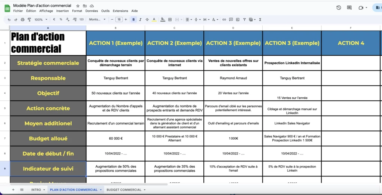Viewport: 382px width, 195px height.
Task: Apply percent format from toolbar
Action: tap(61, 20)
